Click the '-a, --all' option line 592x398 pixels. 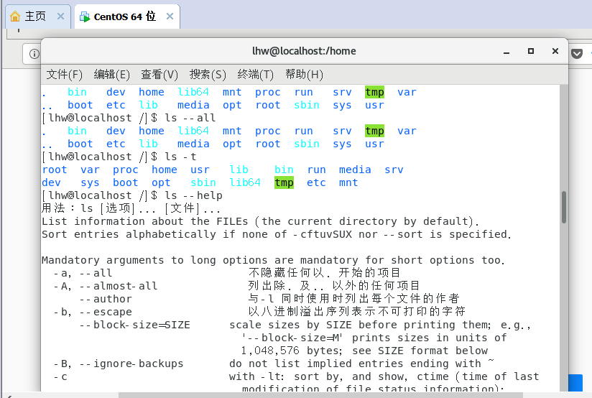pyautogui.click(x=83, y=273)
